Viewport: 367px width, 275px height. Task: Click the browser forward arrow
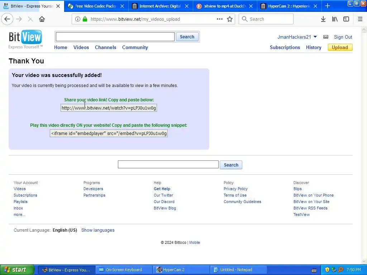(x=19, y=19)
